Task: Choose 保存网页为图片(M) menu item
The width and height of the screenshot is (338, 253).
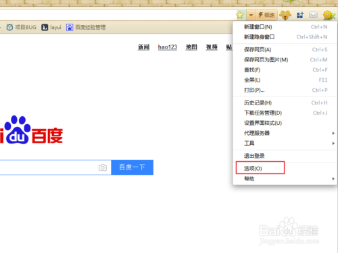Action: 285,60
